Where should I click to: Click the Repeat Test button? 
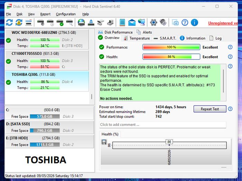click(x=210, y=109)
